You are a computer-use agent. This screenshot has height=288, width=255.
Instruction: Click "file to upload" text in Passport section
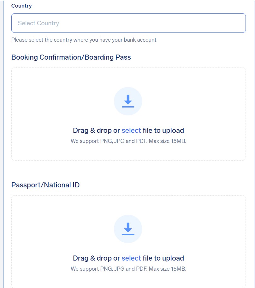(x=163, y=258)
